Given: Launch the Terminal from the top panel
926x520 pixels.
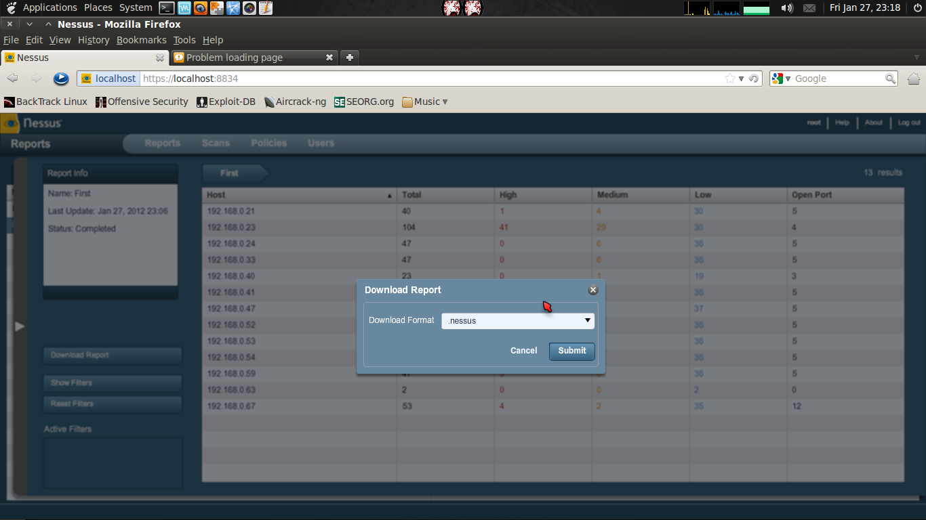Looking at the screenshot, I should pos(166,8).
